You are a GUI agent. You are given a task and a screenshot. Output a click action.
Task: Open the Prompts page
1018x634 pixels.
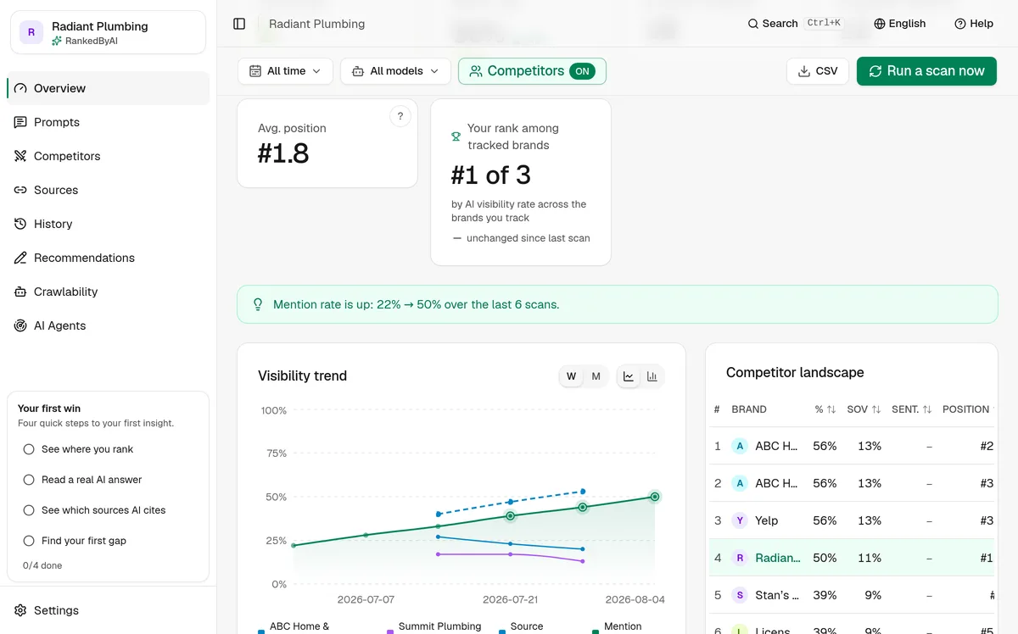tap(108, 122)
